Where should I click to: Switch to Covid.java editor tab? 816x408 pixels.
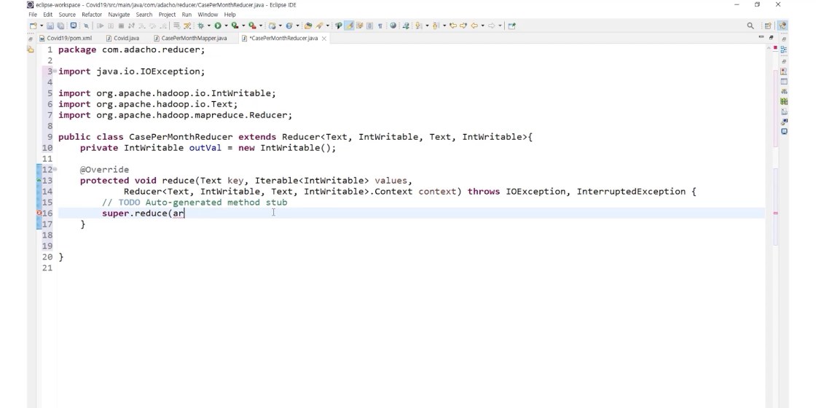click(x=123, y=38)
